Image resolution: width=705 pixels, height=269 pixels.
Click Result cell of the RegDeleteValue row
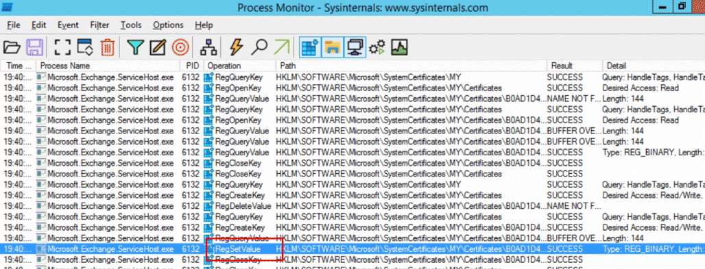pos(574,206)
